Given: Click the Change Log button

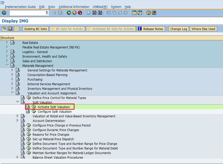Looking at the screenshot, I should [179, 29].
